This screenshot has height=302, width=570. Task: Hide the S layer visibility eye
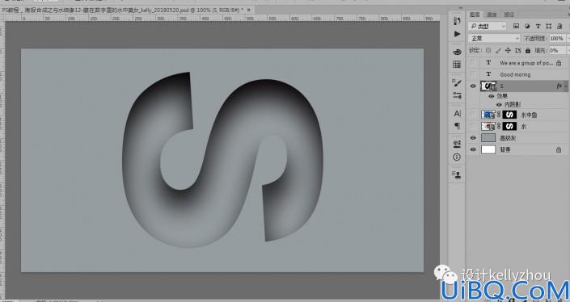(473, 86)
